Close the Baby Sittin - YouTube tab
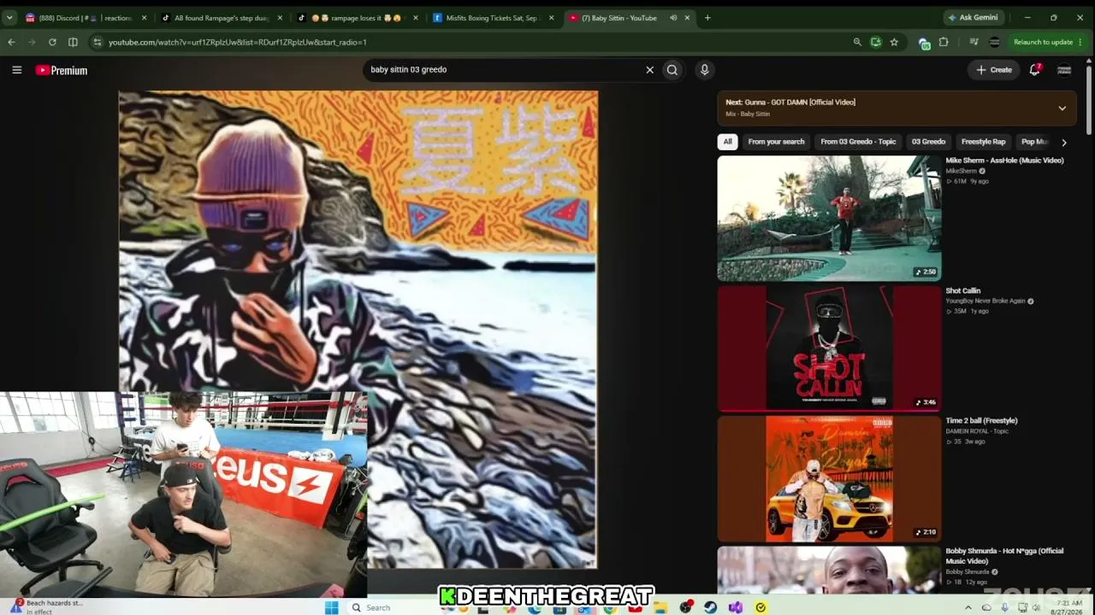Screen dimensions: 1095x615 pos(687,17)
